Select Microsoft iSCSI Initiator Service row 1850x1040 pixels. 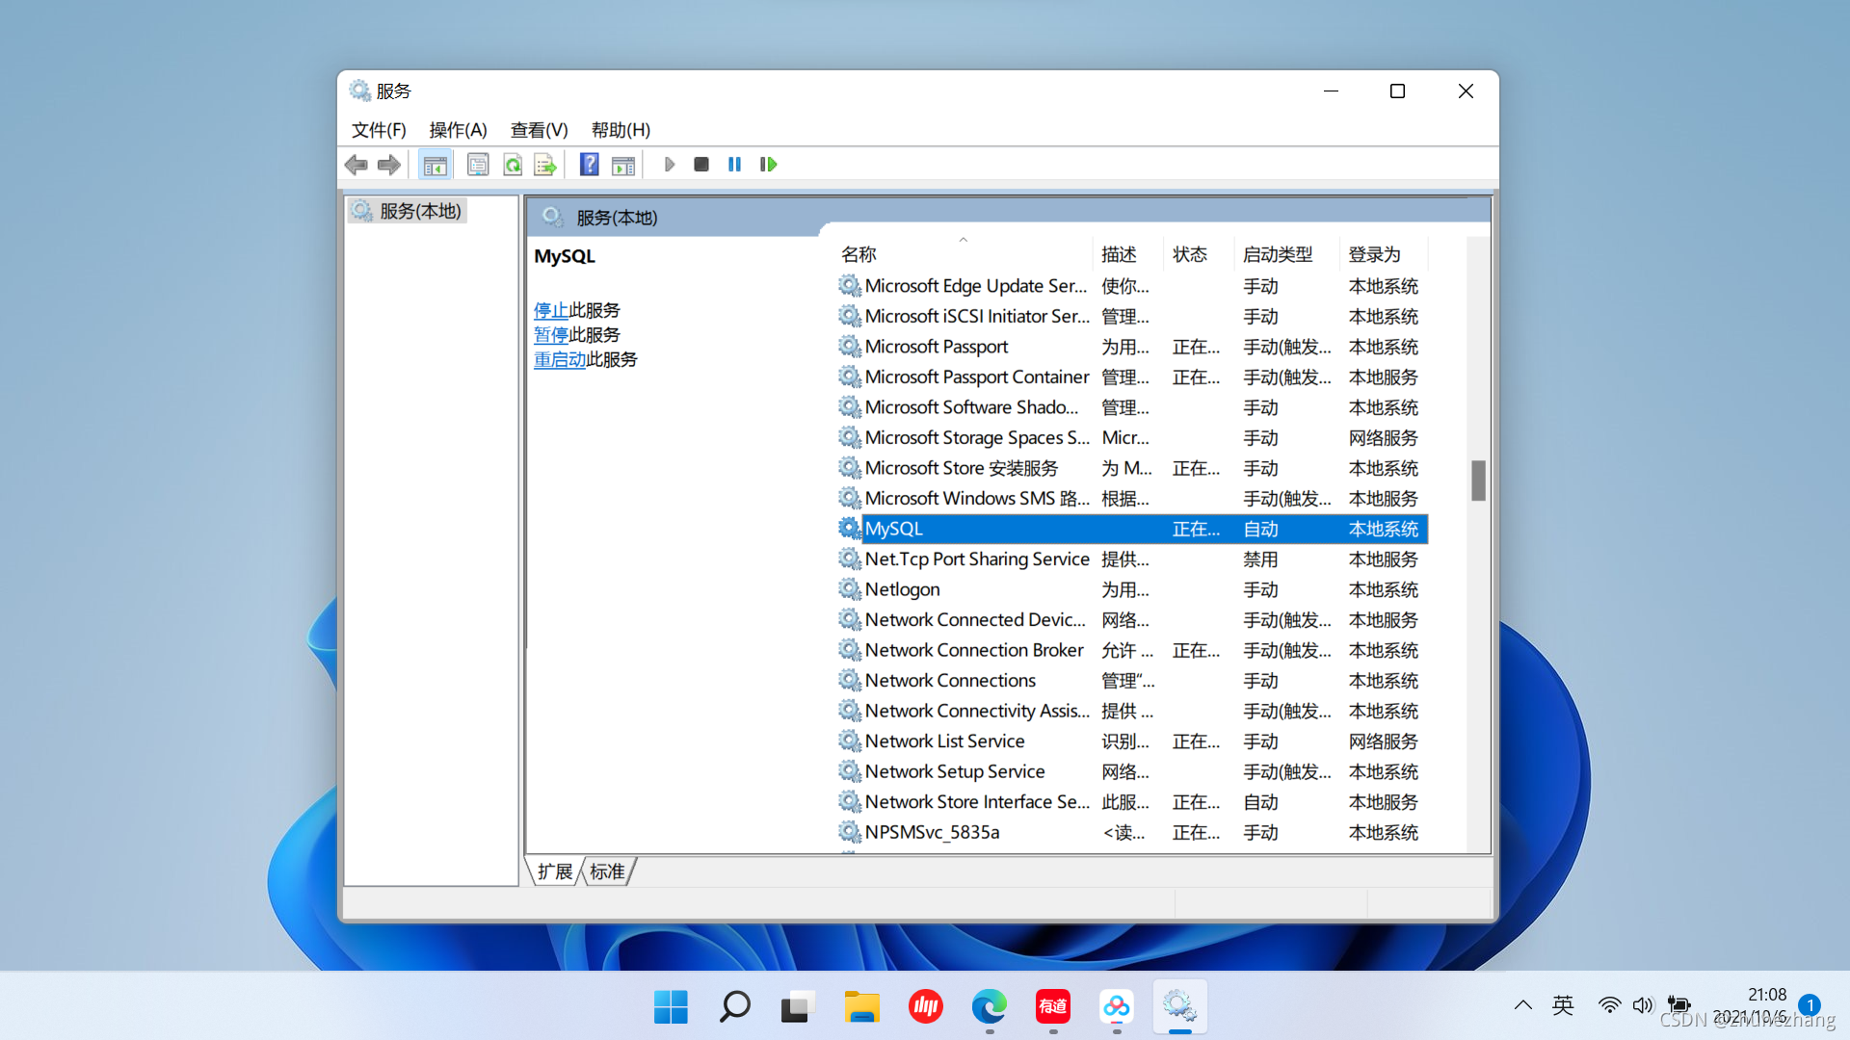[x=1132, y=317]
